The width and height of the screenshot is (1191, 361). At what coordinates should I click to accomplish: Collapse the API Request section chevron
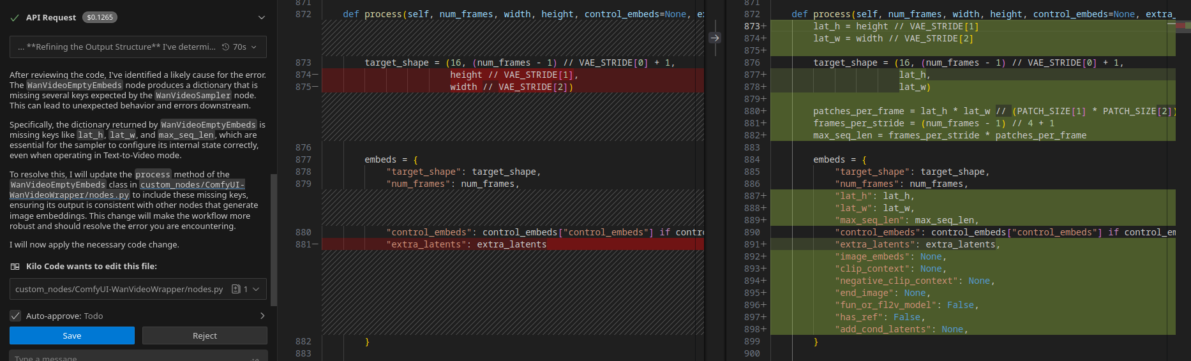tap(261, 18)
